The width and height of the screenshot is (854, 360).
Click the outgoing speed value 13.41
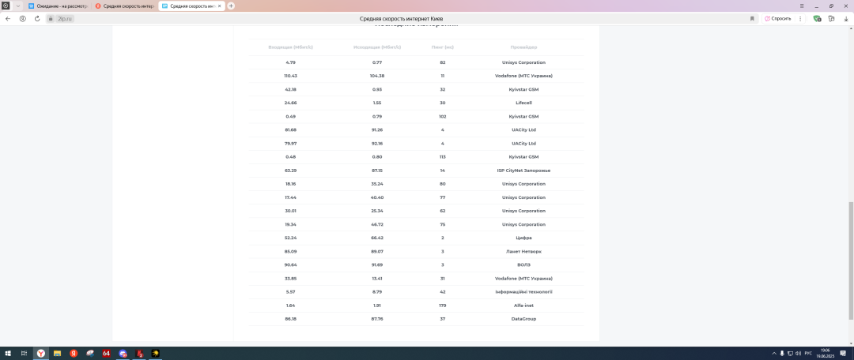(x=377, y=279)
